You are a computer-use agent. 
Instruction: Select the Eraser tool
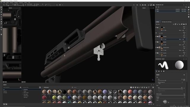coord(1,10)
